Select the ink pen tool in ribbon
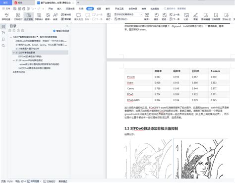The image size is (235, 183). pyautogui.click(x=195, y=17)
